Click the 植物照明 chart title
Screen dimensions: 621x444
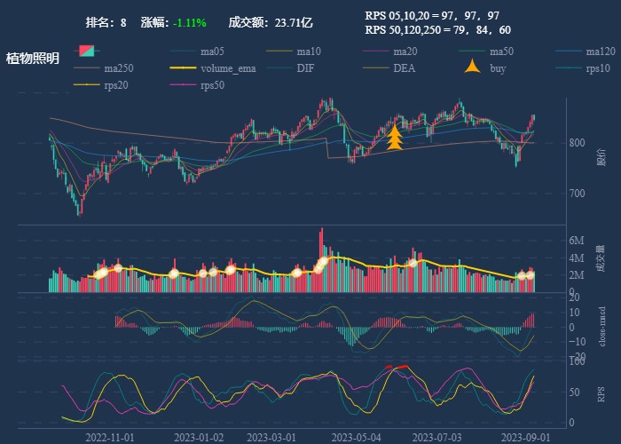tap(33, 59)
